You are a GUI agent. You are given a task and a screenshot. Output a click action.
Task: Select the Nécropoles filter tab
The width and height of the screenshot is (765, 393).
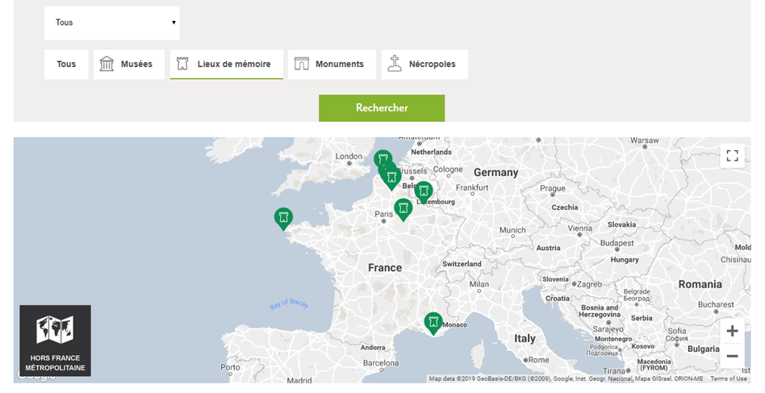(424, 65)
